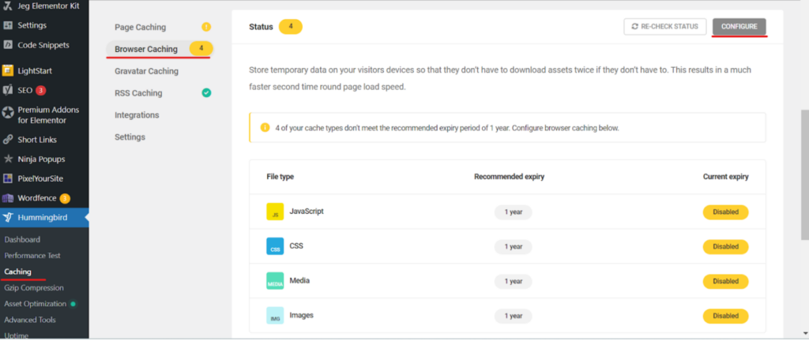The width and height of the screenshot is (809, 341).
Task: Click the page vertical scrollbar
Action: point(805,174)
